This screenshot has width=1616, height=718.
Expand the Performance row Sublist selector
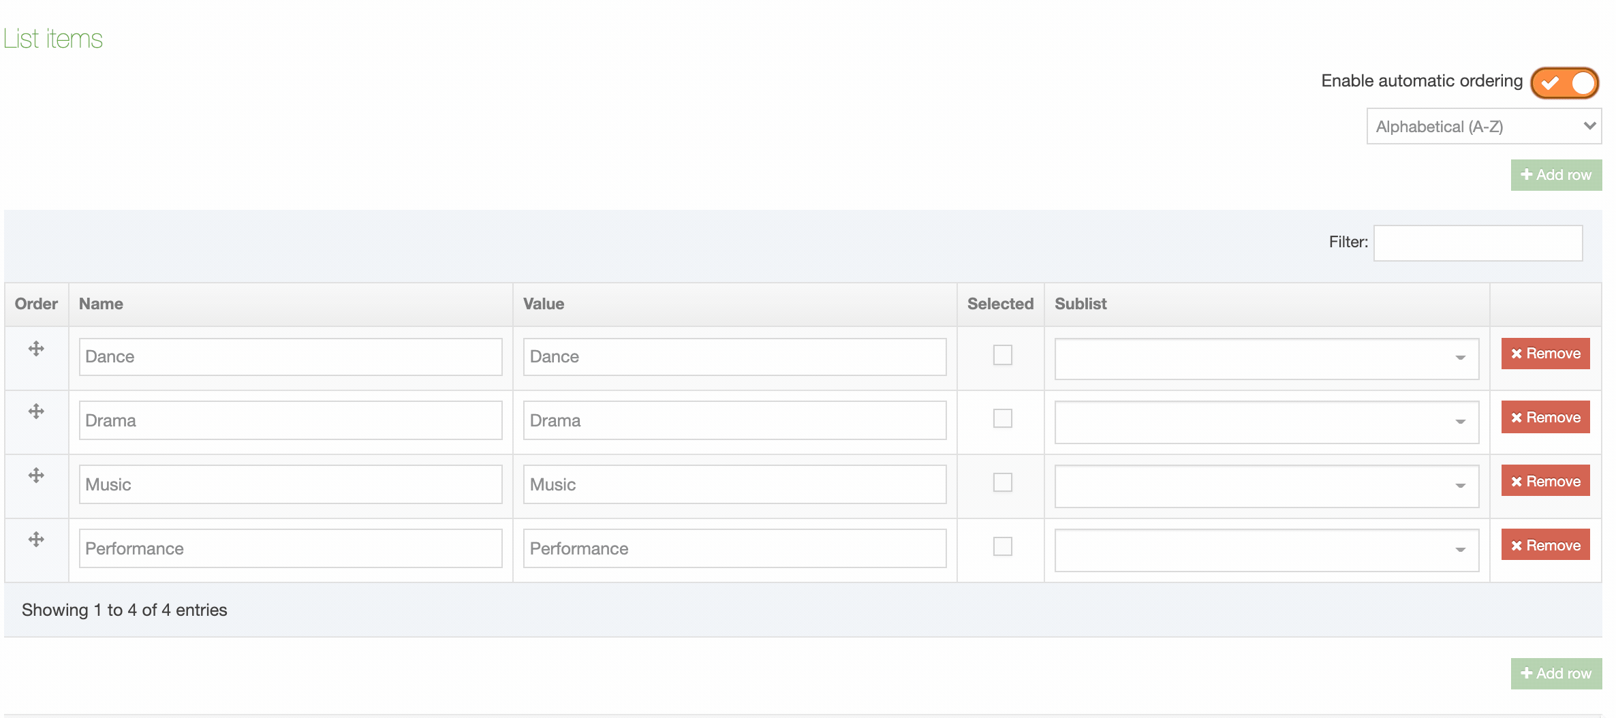point(1266,550)
